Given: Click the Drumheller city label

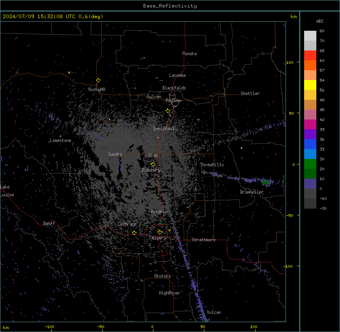Looking at the screenshot, I should [252, 192].
